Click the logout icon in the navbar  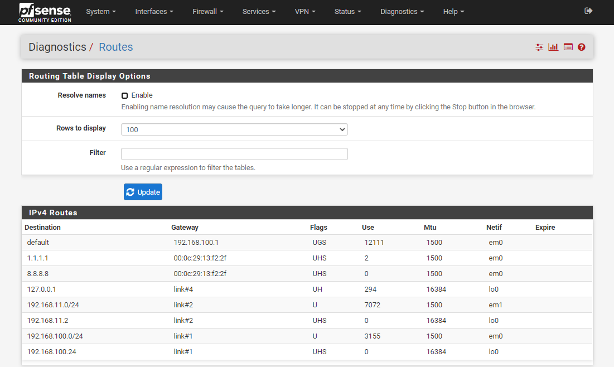click(x=588, y=11)
